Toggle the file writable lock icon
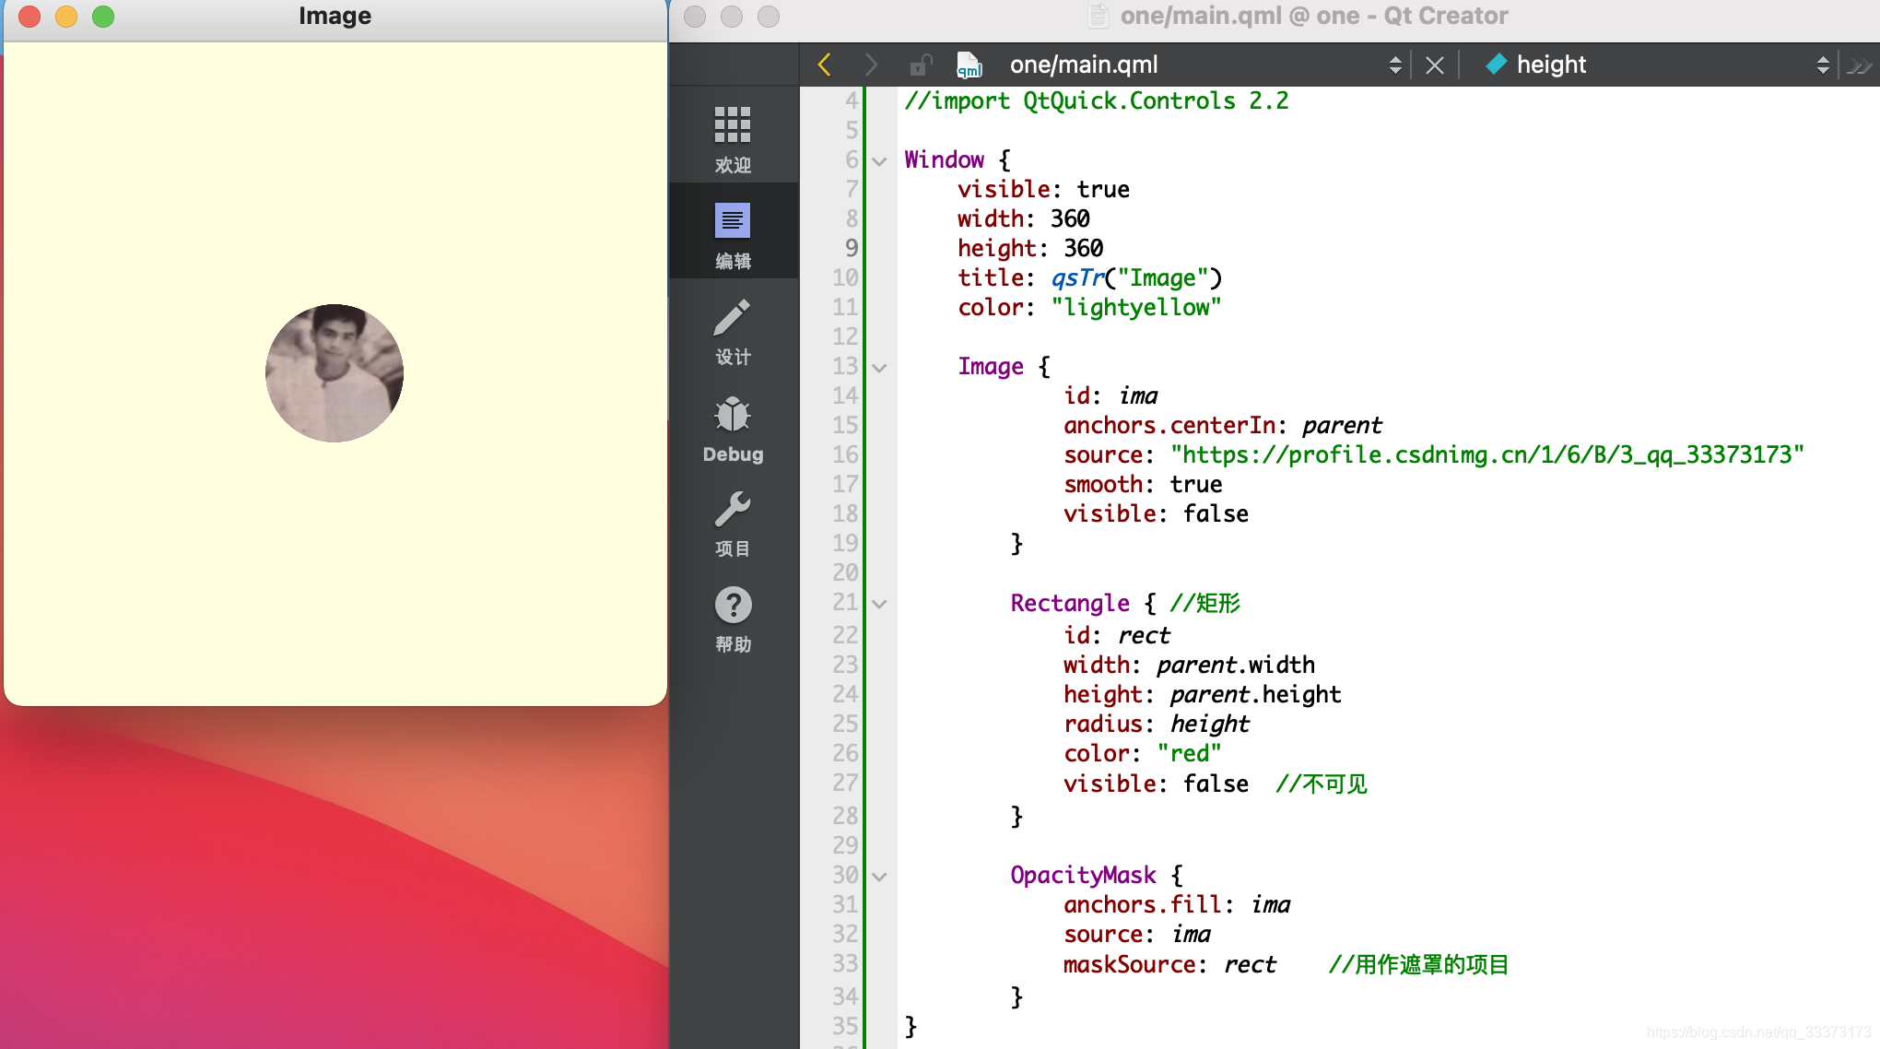The image size is (1880, 1049). 920,65
